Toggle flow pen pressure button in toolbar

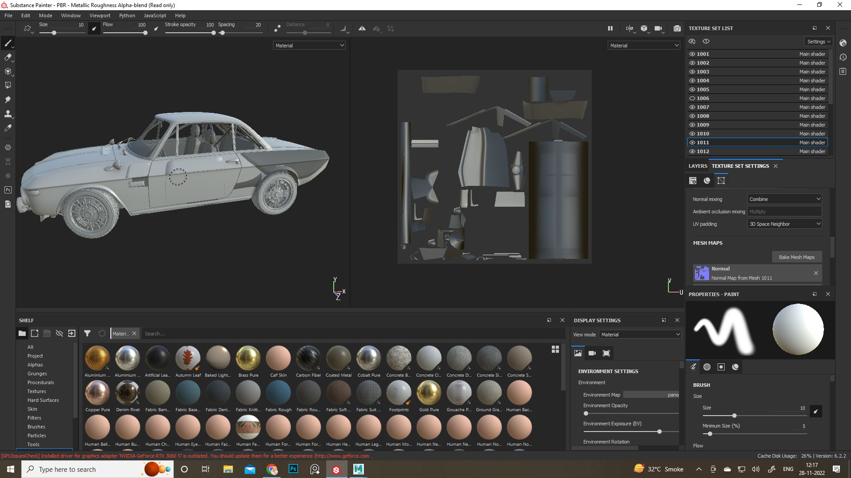pyautogui.click(x=156, y=28)
